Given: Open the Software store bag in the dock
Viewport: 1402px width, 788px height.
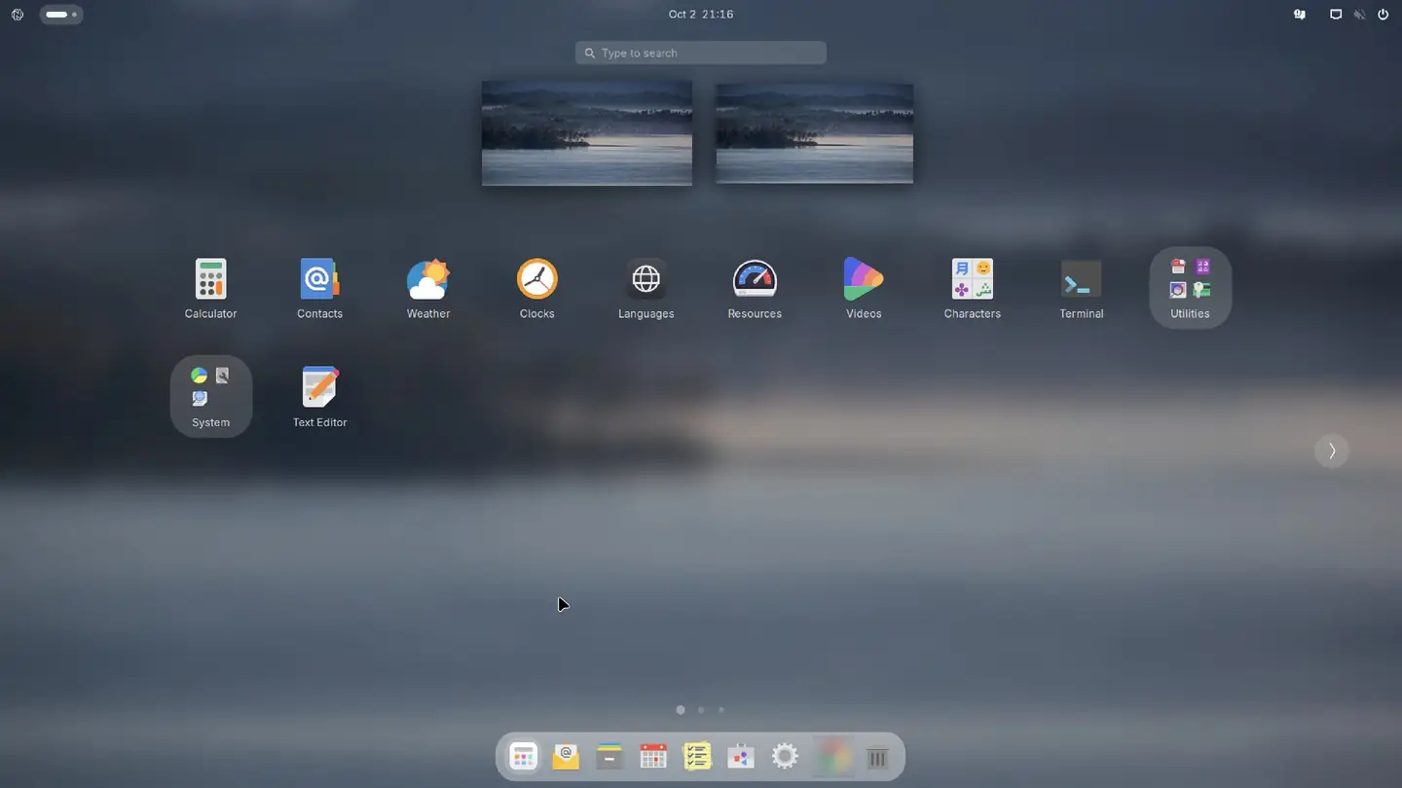Looking at the screenshot, I should pos(741,757).
